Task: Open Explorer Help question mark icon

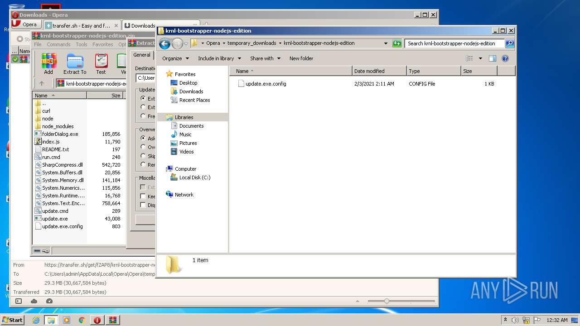Action: tap(505, 58)
